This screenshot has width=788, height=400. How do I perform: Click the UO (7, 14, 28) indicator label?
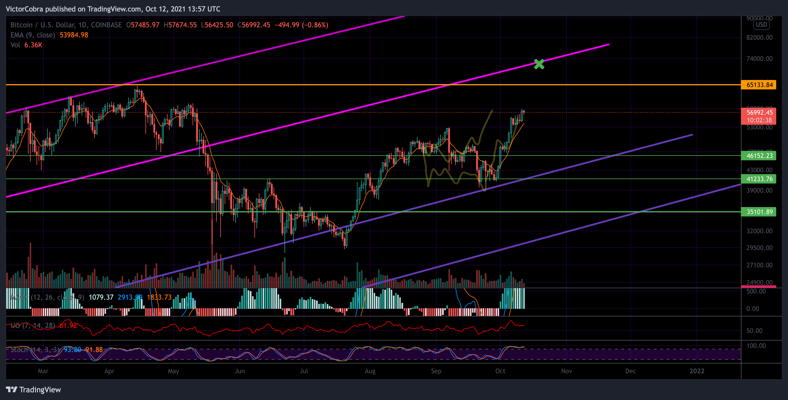pyautogui.click(x=33, y=325)
